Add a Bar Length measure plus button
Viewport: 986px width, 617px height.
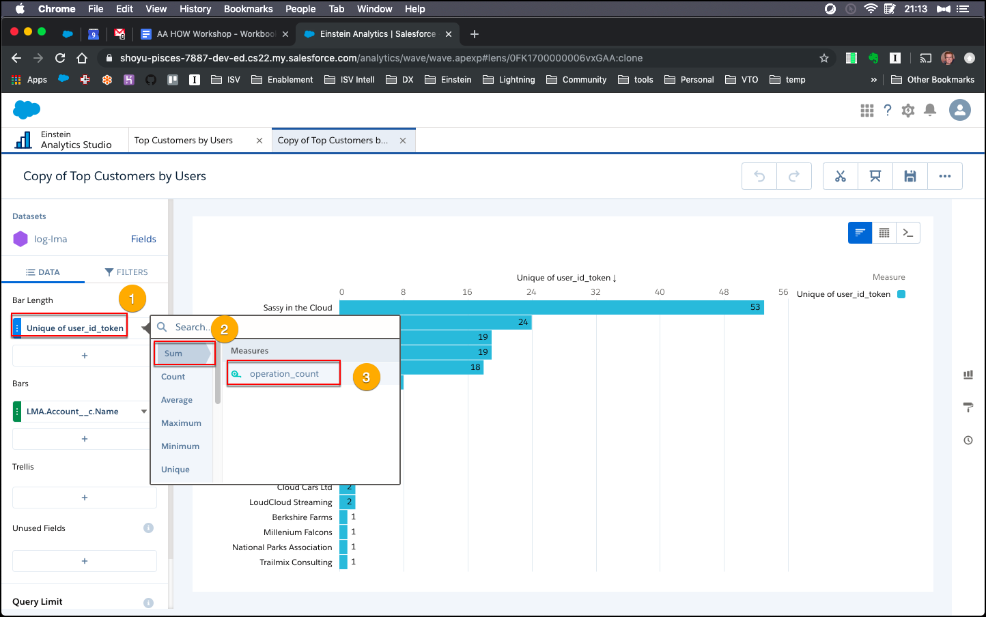pos(85,356)
